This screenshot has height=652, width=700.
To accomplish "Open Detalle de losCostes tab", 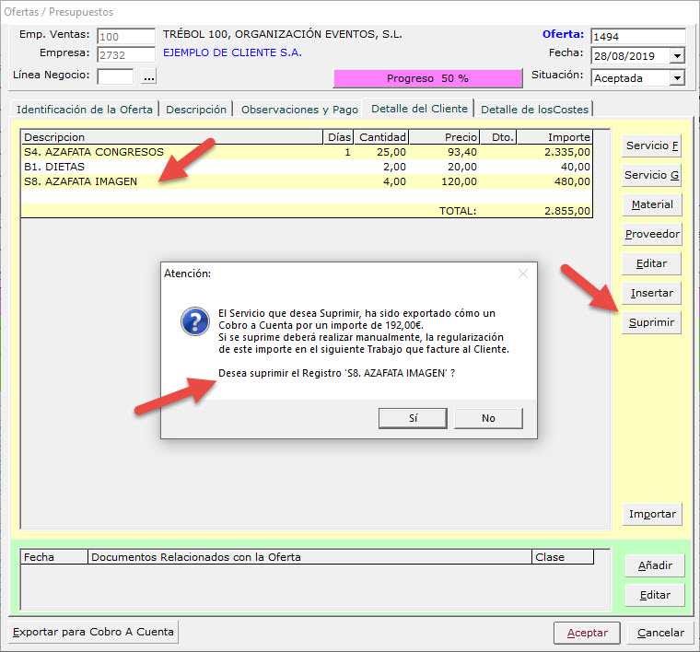I will (x=534, y=110).
